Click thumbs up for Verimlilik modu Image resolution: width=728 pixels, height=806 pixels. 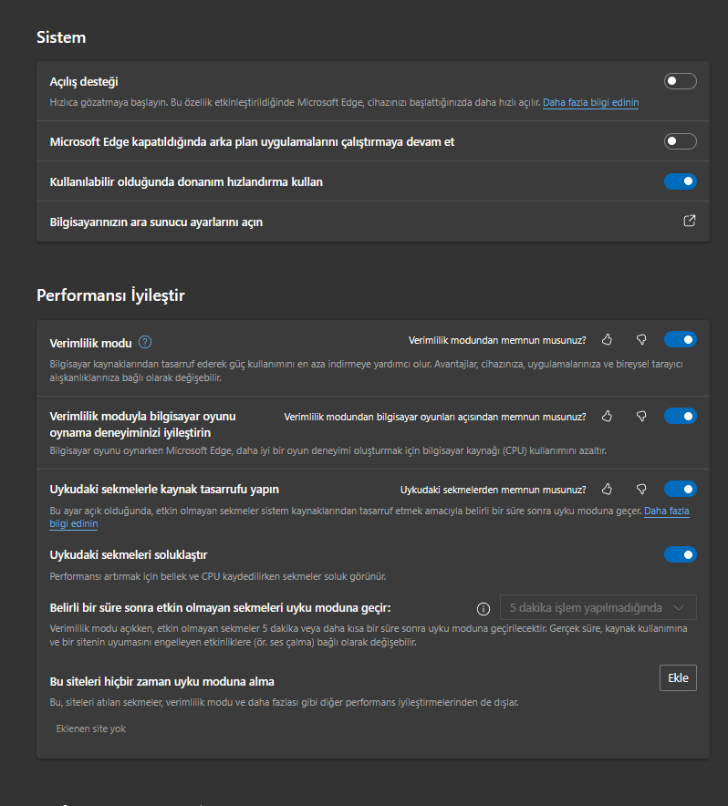[x=607, y=340]
